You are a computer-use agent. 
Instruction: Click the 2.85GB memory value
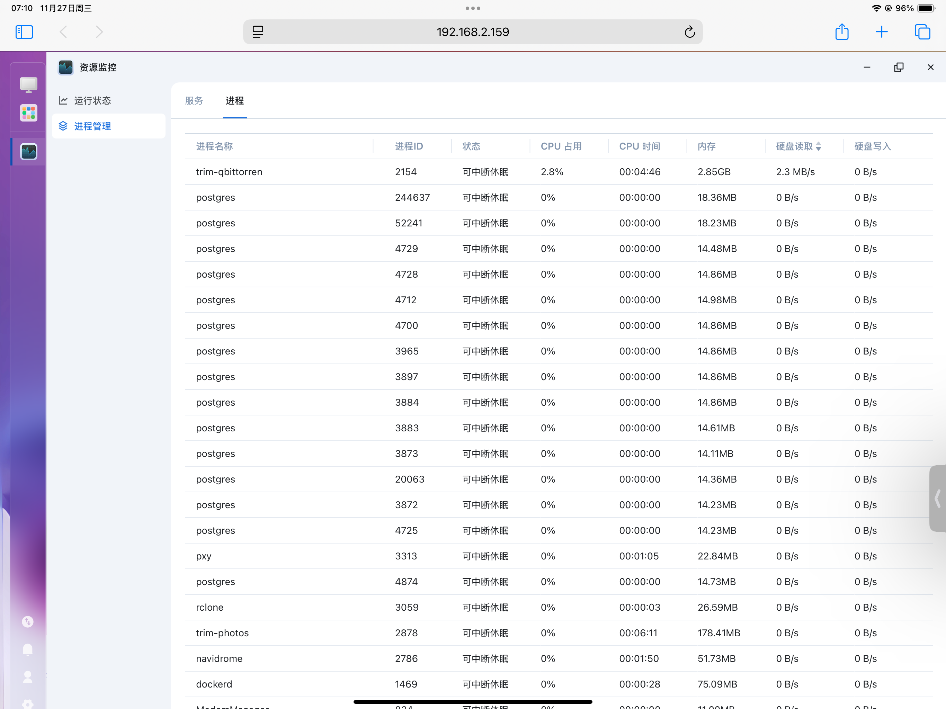[714, 172]
